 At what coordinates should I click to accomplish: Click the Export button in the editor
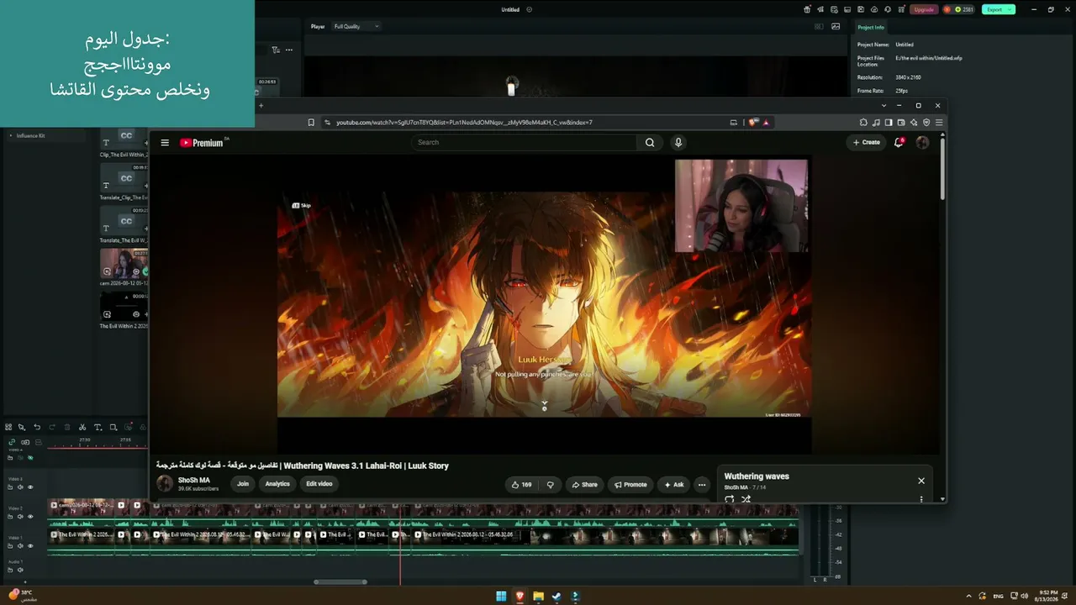tap(998, 10)
